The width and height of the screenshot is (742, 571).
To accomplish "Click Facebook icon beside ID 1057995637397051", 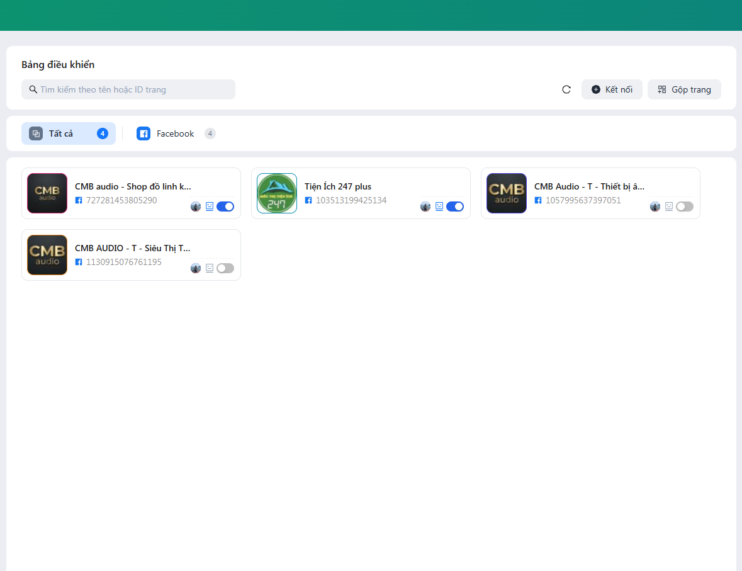I will (538, 200).
